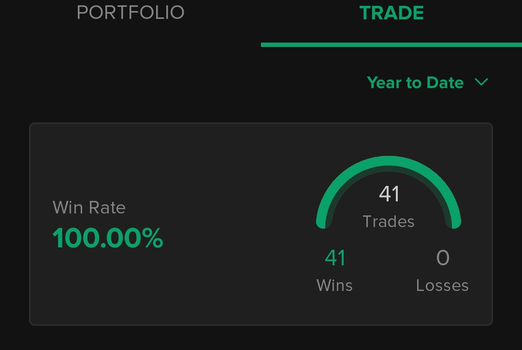
Task: Click the Wins label
Action: pyautogui.click(x=334, y=286)
